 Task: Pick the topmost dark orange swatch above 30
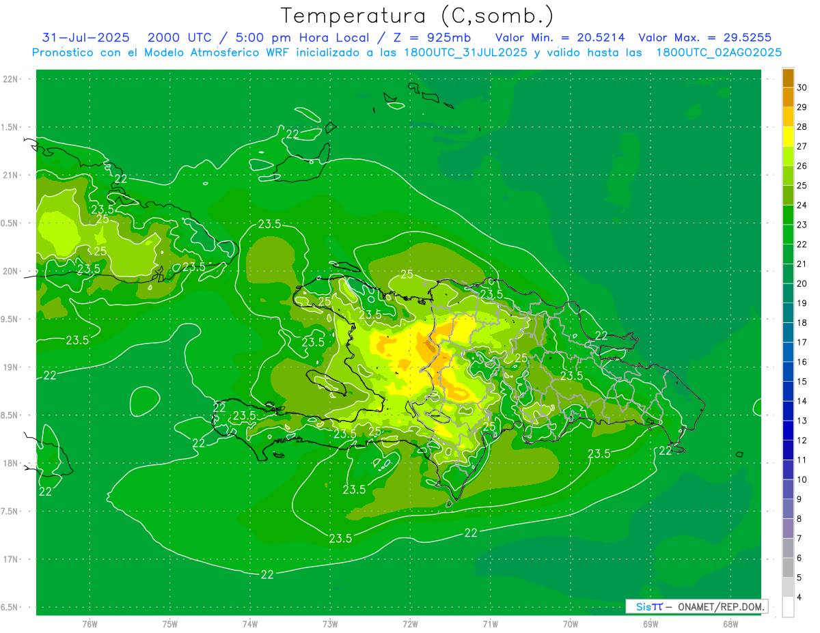coord(788,78)
